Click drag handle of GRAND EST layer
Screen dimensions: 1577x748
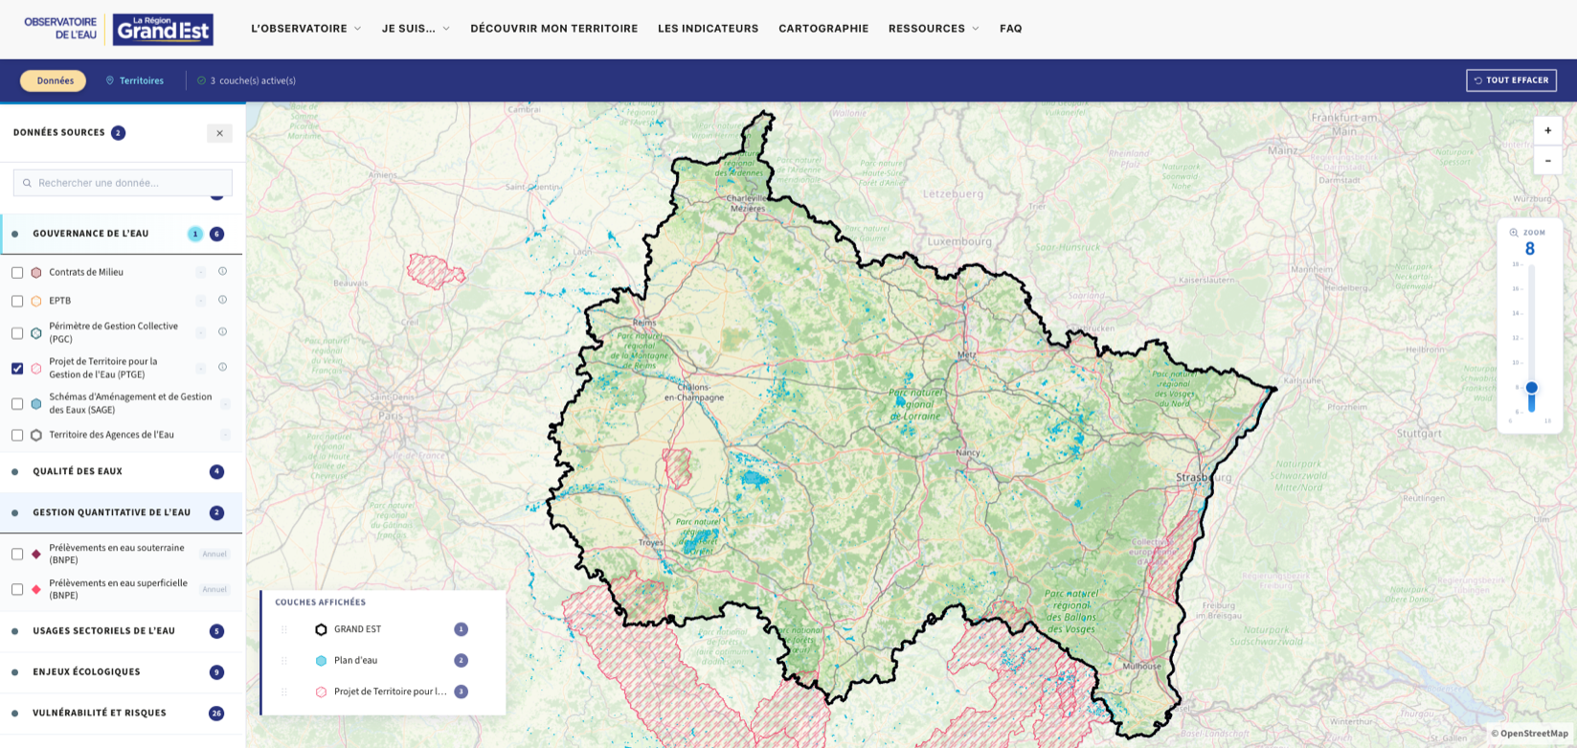284,629
